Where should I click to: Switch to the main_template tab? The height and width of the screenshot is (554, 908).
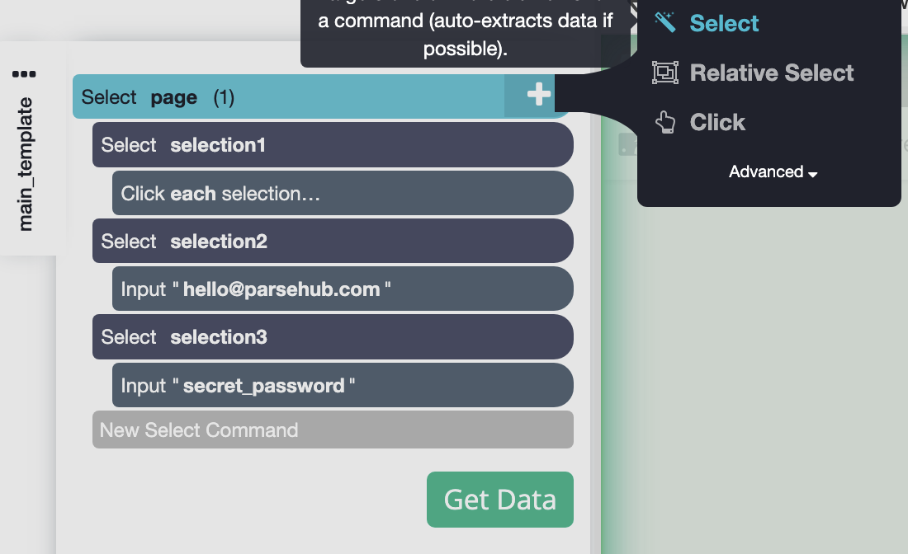tap(26, 163)
